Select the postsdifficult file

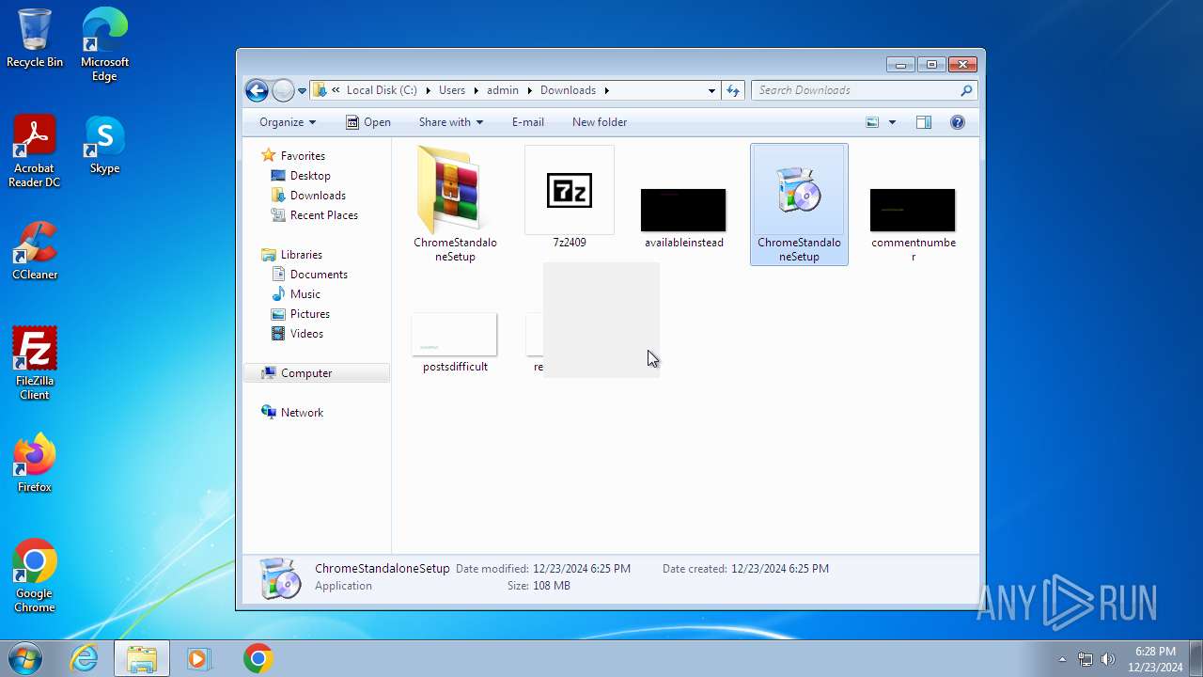[x=455, y=344]
